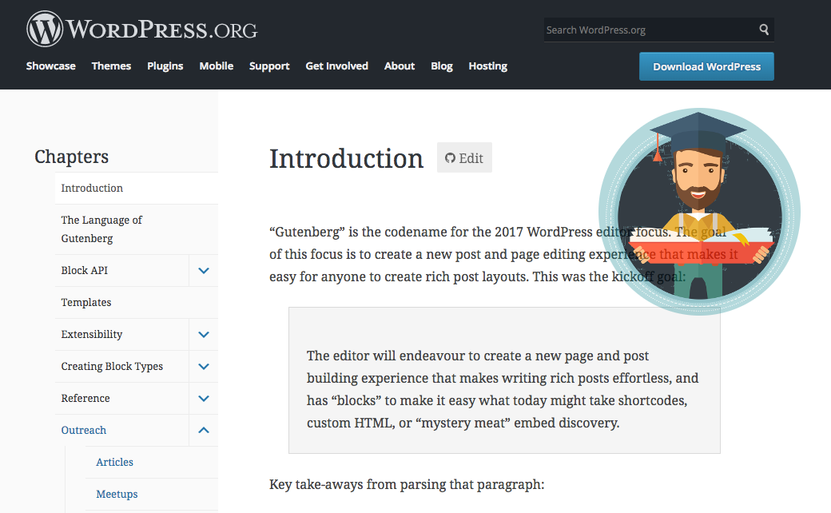Image resolution: width=831 pixels, height=513 pixels.
Task: Click the quoted 'The editor will endeavour' text
Action: [503, 389]
